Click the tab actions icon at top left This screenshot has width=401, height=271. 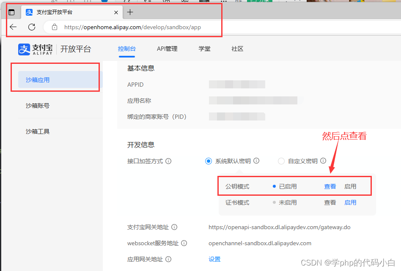click(12, 12)
